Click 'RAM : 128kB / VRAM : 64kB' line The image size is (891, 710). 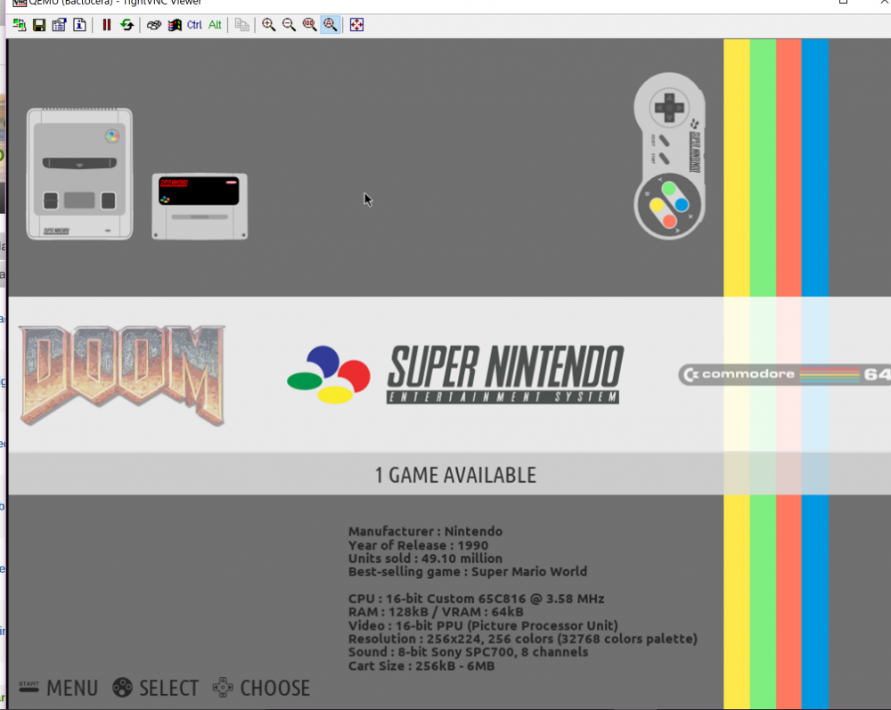coord(436,612)
